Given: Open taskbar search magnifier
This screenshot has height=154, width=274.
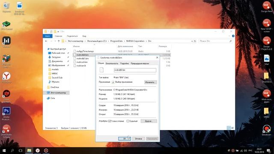Looking at the screenshot, I should tap(12, 151).
